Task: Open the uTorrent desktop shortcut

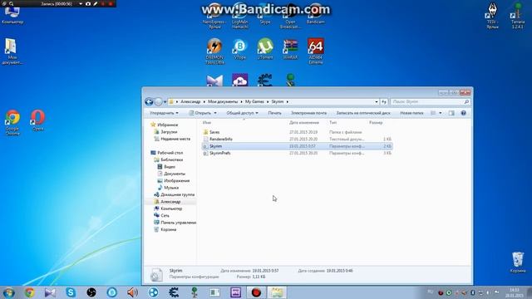Action: point(265,49)
